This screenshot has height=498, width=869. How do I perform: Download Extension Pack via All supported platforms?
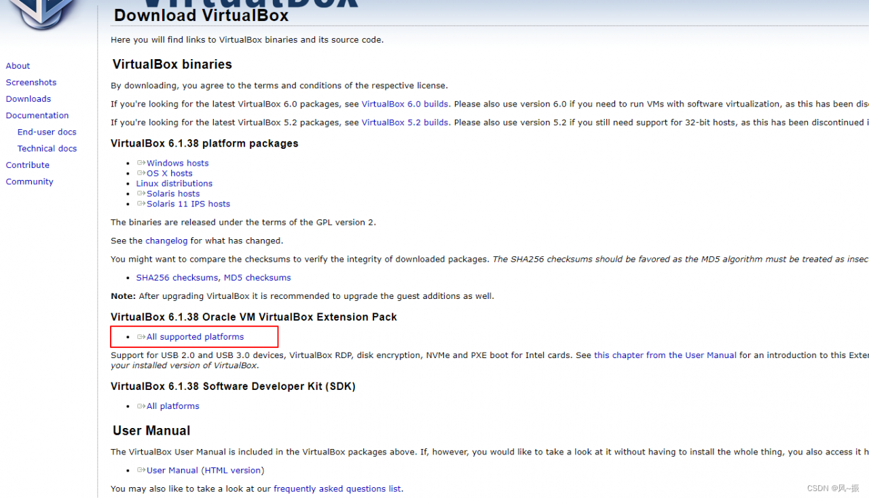[195, 337]
